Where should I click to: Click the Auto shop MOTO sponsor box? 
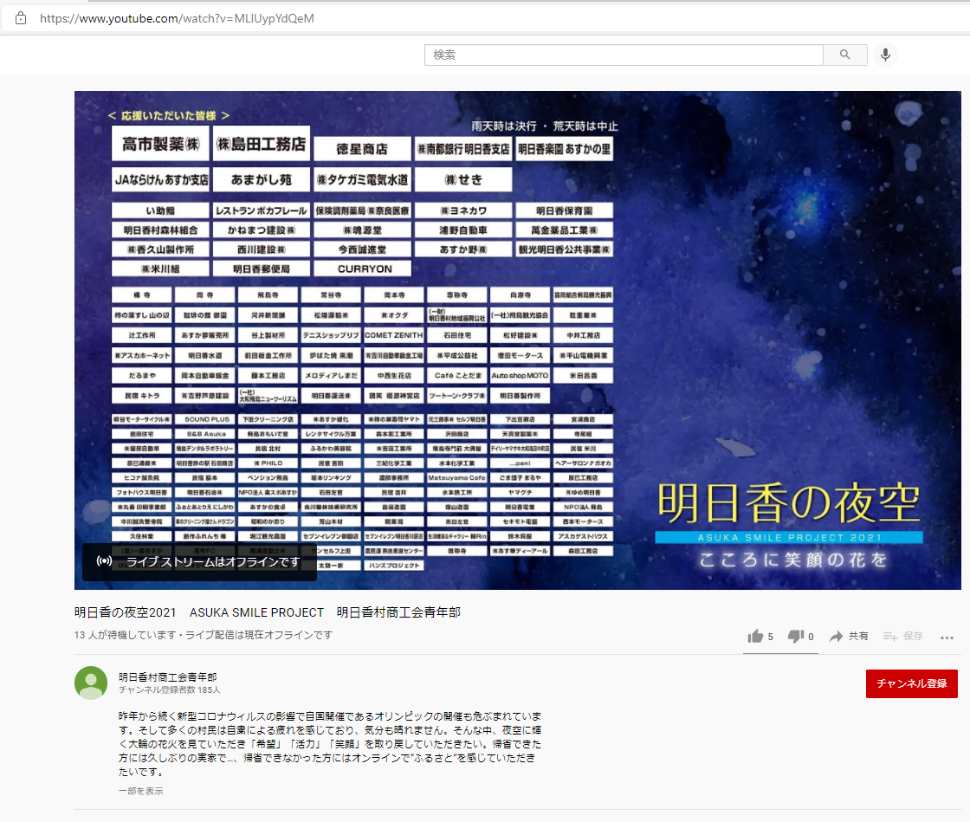tap(520, 375)
